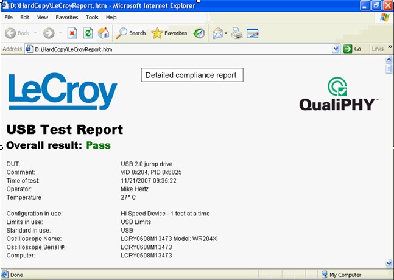The height and width of the screenshot is (280, 394).
Task: Expand the Back button history arrow
Action: click(35, 33)
